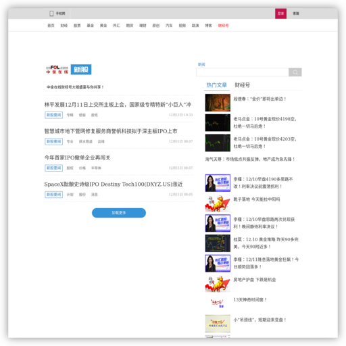346x346 pixels.
Task: Open the 期货 navigation item
Action: pyautogui.click(x=130, y=26)
